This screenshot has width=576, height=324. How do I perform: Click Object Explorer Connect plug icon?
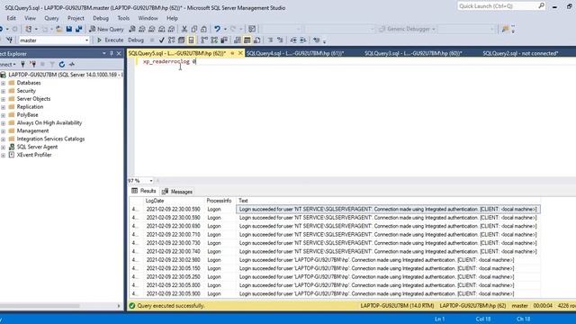(22, 64)
